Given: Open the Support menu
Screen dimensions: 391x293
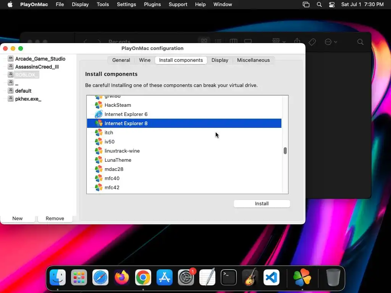Looking at the screenshot, I should click(178, 5).
